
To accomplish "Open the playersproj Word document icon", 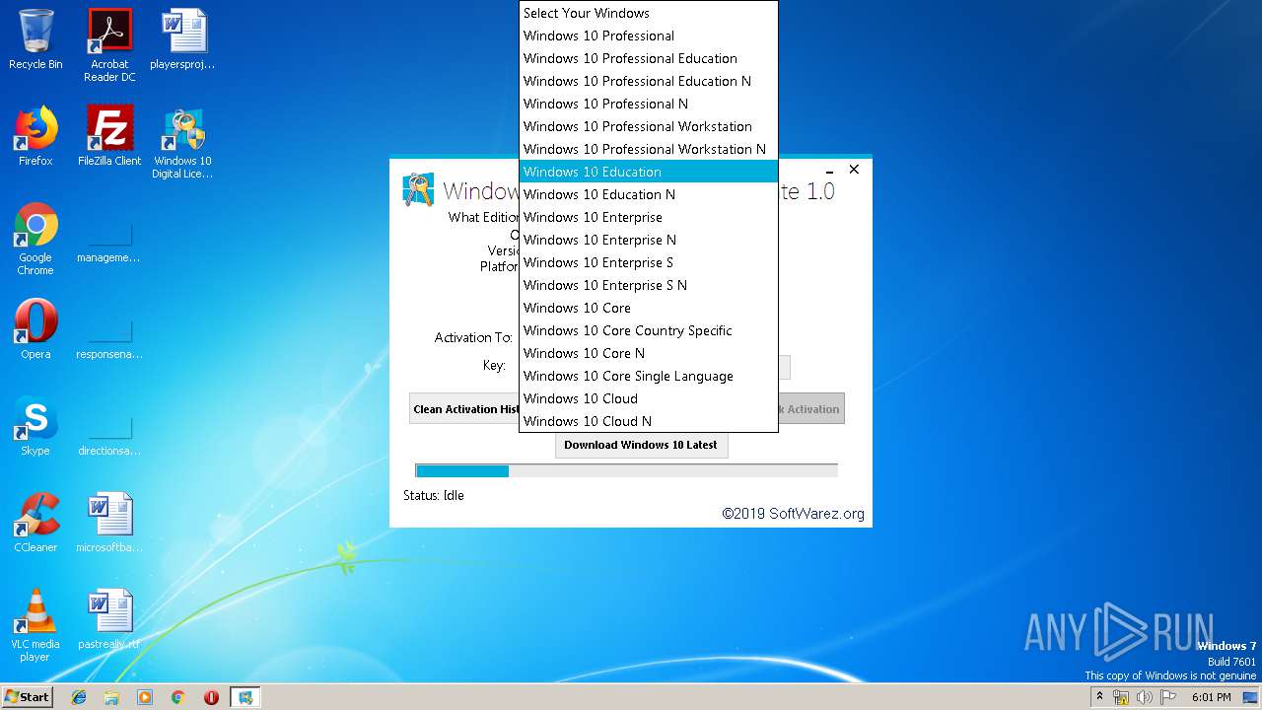I will 182,39.
